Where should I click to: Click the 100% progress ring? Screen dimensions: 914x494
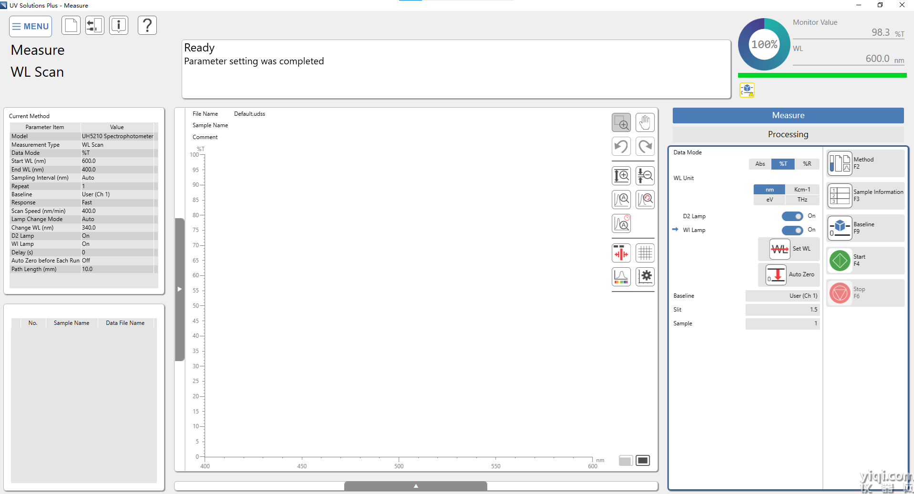tap(764, 44)
